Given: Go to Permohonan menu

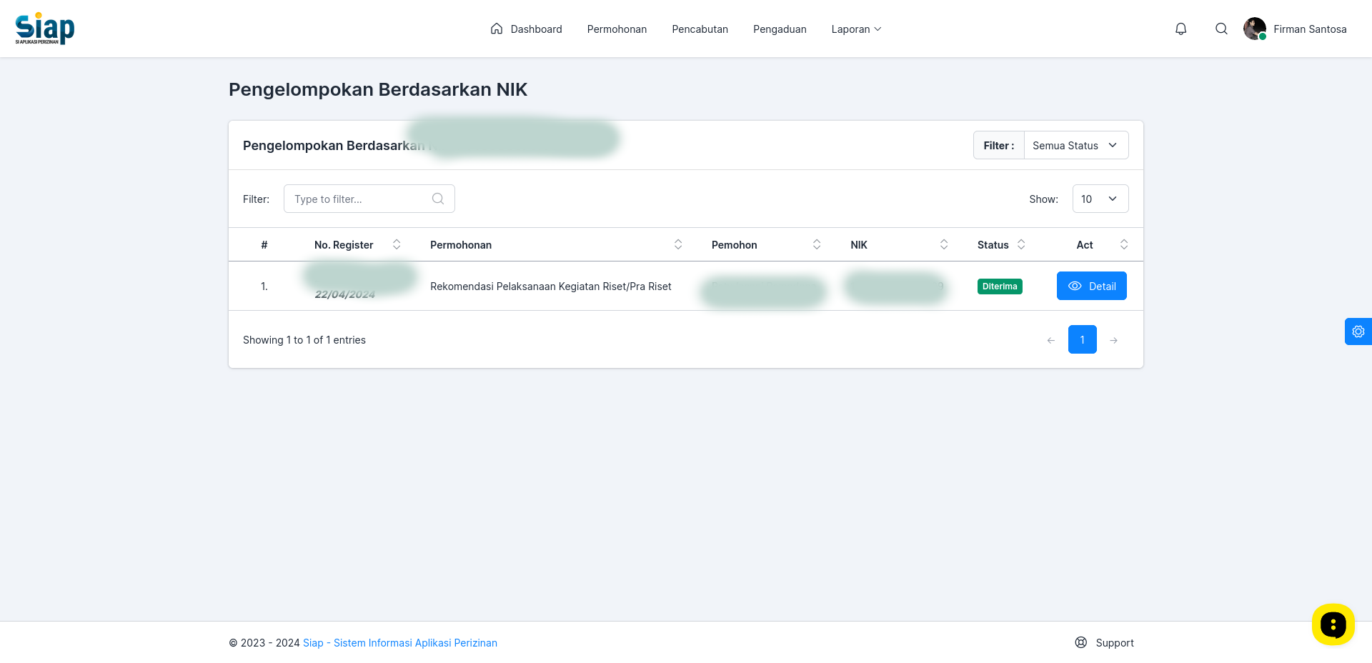Looking at the screenshot, I should point(617,29).
